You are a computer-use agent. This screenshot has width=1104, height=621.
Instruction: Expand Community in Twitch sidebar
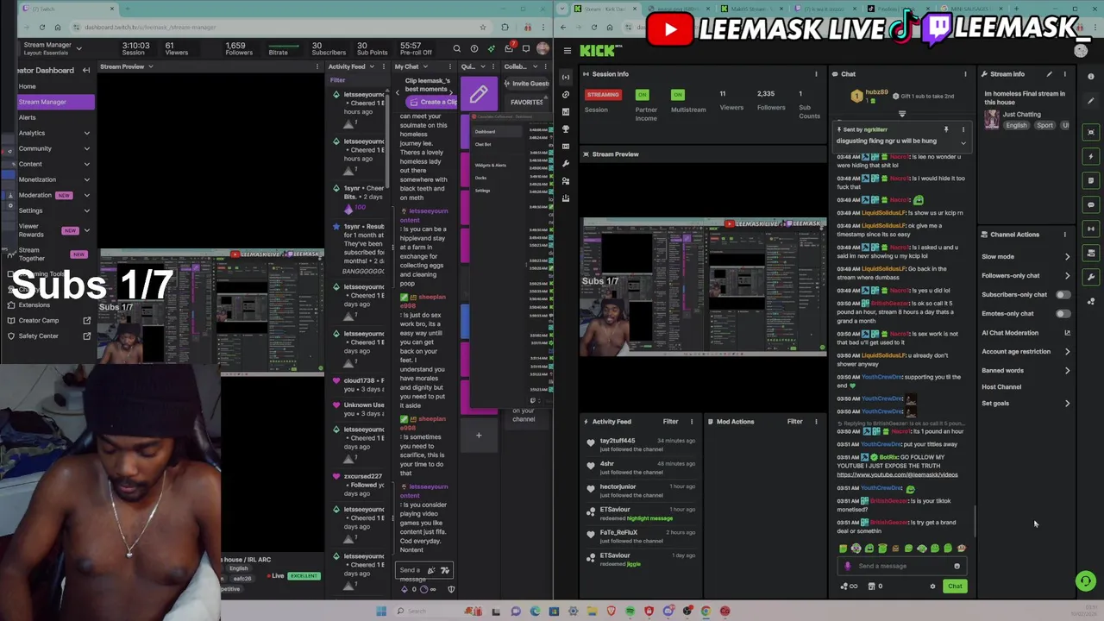86,148
